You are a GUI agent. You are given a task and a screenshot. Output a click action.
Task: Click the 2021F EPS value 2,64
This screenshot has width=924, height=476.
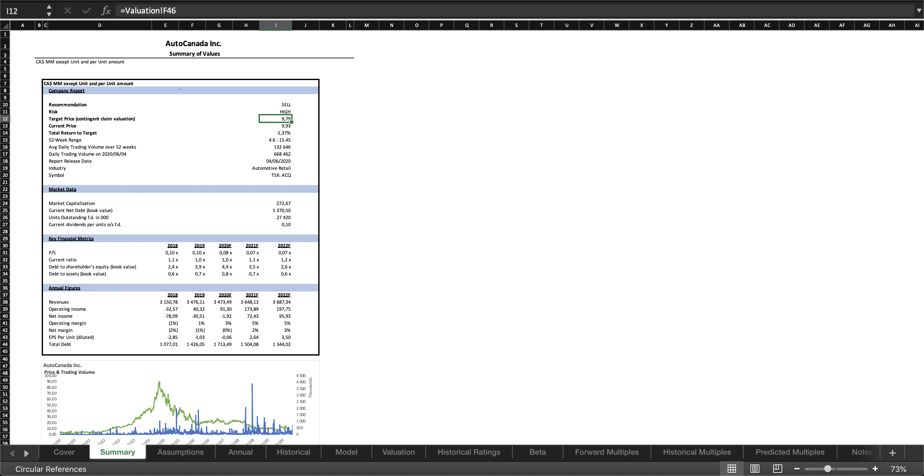(x=254, y=337)
